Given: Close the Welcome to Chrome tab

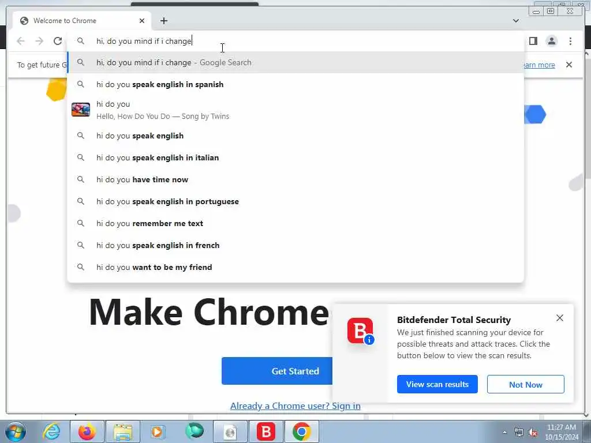Looking at the screenshot, I should pos(142,21).
